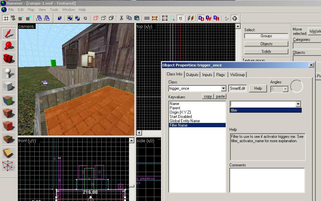Select the Vertex manipulation tool
The width and height of the screenshot is (321, 201).
coord(9,166)
